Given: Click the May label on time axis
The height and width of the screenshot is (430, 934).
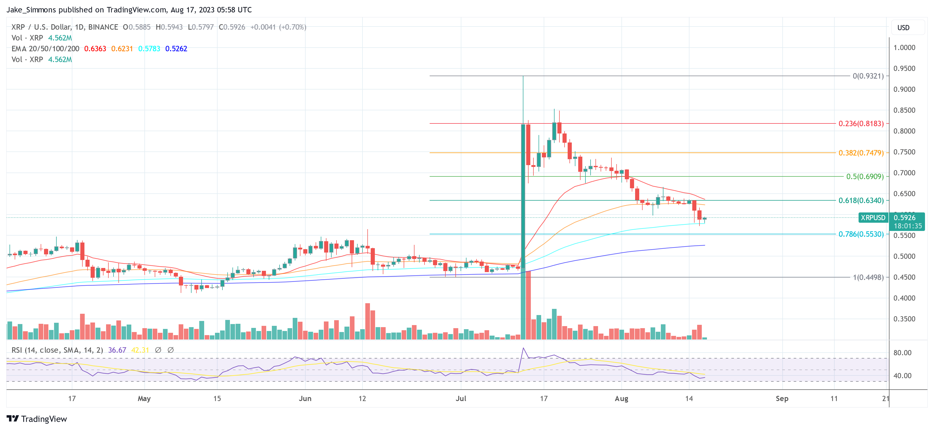Looking at the screenshot, I should click(144, 398).
